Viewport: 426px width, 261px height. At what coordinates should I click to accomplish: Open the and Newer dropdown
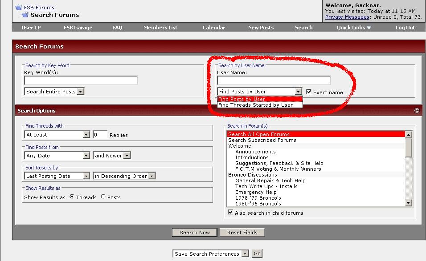click(x=112, y=155)
